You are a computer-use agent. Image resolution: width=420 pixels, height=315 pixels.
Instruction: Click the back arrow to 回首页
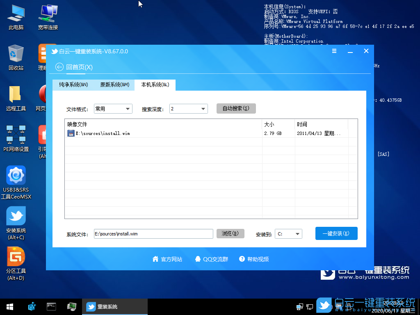59,67
